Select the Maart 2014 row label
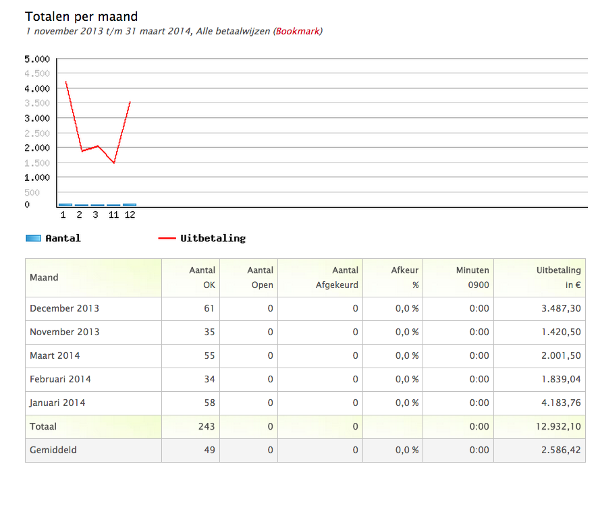Image resolution: width=598 pixels, height=524 pixels. 55,355
